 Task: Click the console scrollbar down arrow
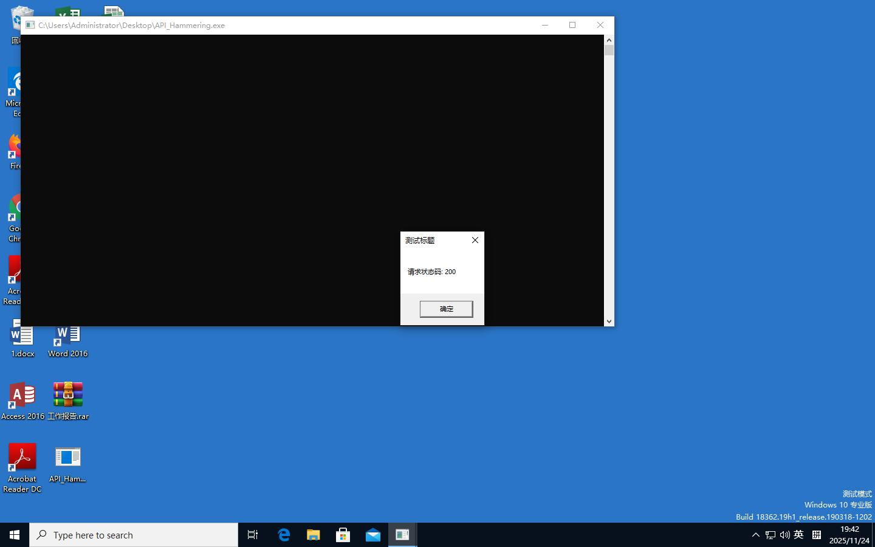[609, 321]
